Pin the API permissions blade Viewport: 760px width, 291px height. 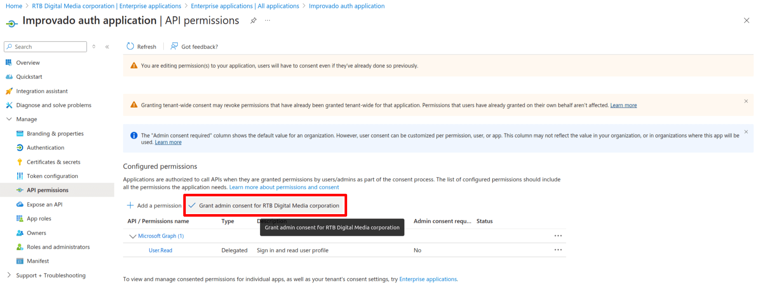pyautogui.click(x=253, y=21)
